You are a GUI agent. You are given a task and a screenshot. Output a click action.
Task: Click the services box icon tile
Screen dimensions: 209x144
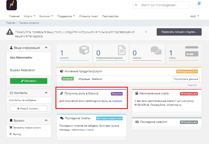pos(85,50)
